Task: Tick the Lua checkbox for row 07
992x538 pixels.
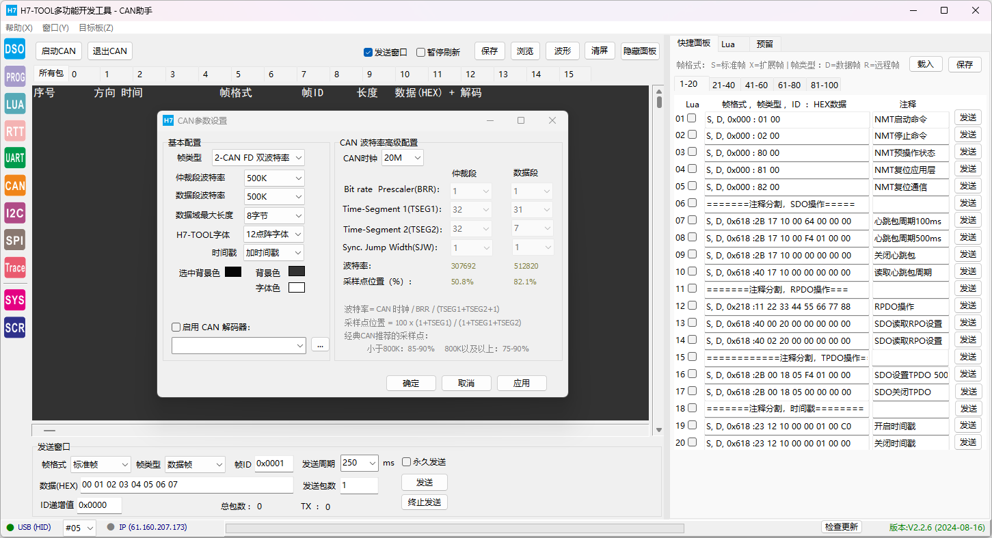Action: point(692,220)
